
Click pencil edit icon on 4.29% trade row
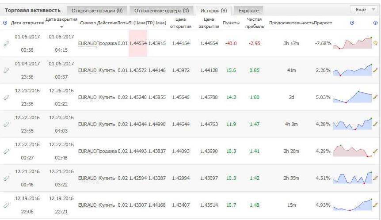pos(375,151)
